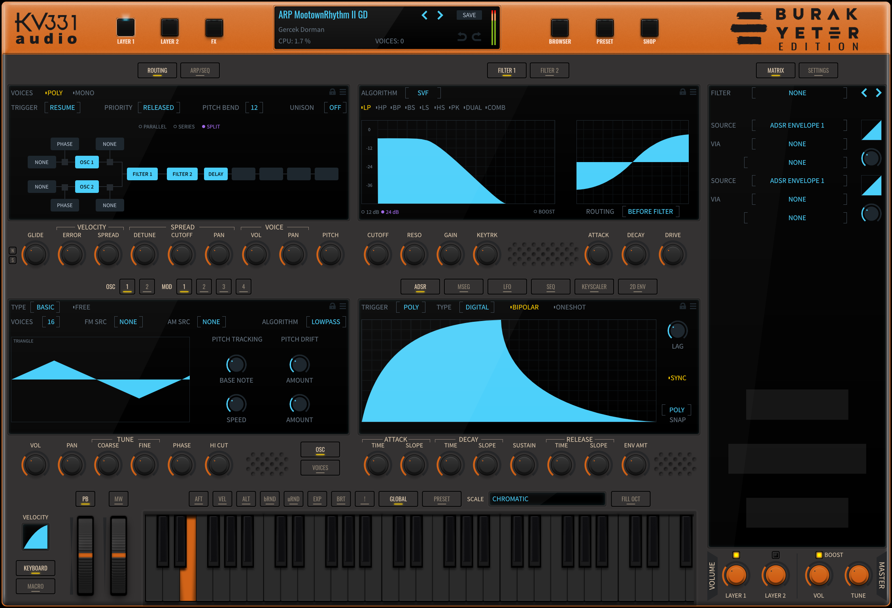The width and height of the screenshot is (892, 608).
Task: Click the OSC 2 routing block
Action: pos(87,187)
